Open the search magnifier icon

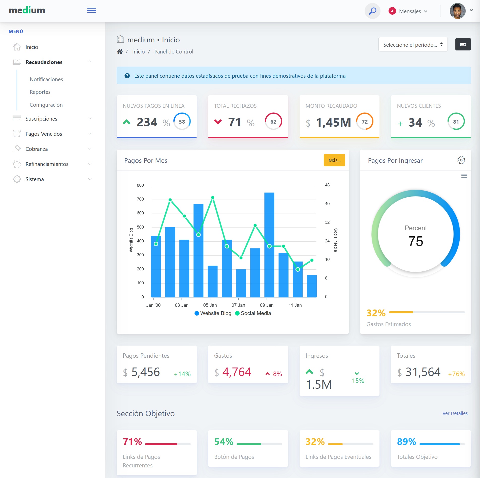click(x=372, y=11)
